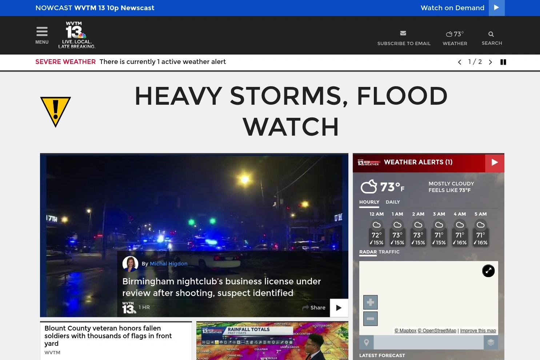Open the current conditions cloud icon

(369, 187)
